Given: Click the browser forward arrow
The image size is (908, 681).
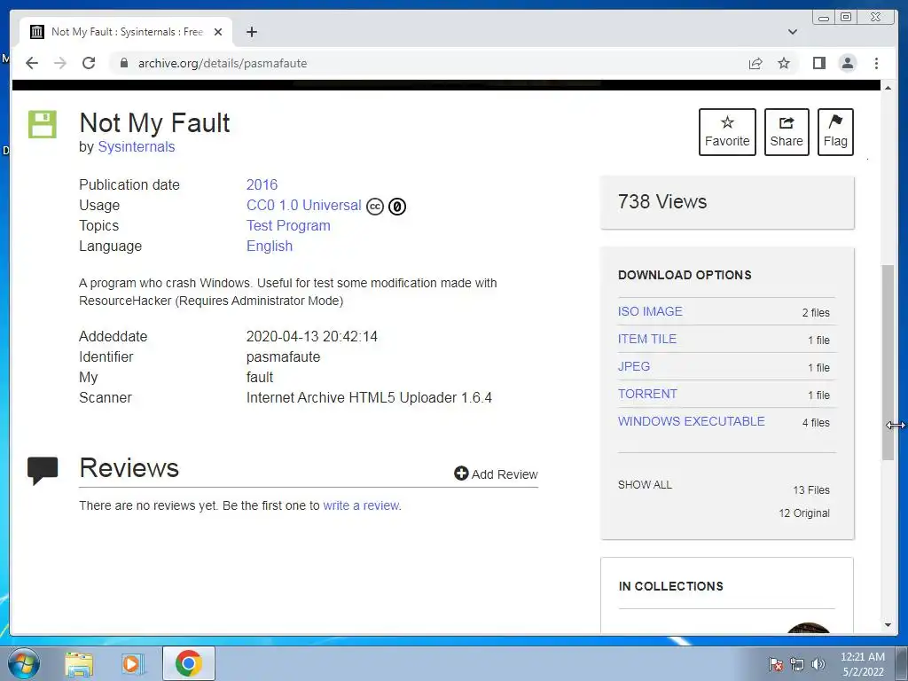Looking at the screenshot, I should coord(59,63).
